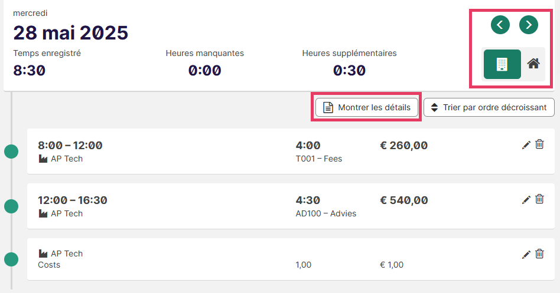The width and height of the screenshot is (560, 293).
Task: Go to next day with right arrow
Action: 529,25
